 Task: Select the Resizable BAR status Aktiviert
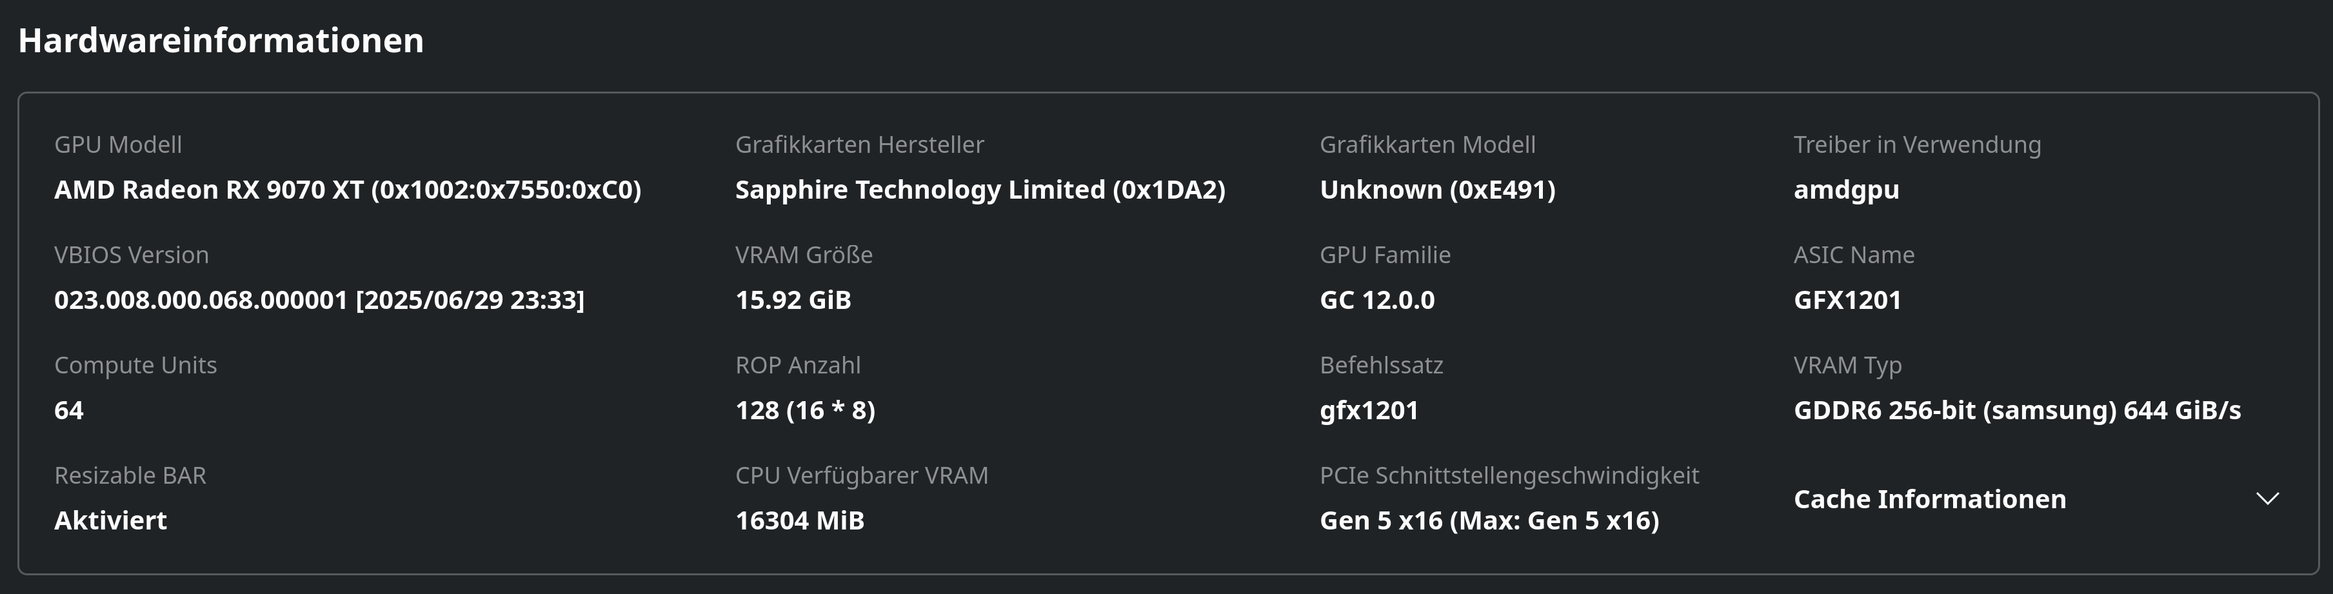click(110, 522)
